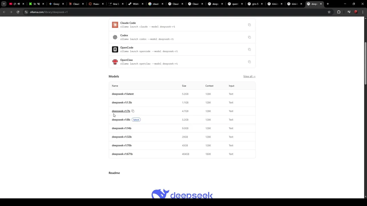The image size is (367, 206).
Task: Click the Codex launch command text
Action: coord(147,39)
